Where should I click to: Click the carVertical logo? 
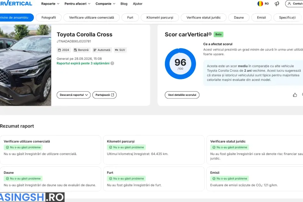[16, 3]
